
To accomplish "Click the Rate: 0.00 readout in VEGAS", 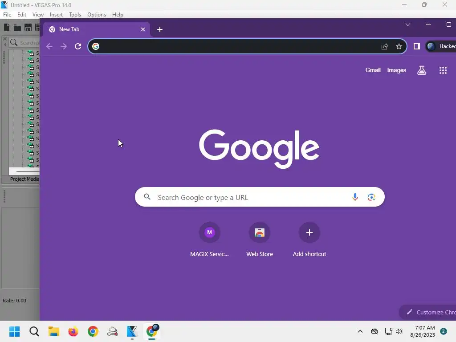I will (x=14, y=301).
